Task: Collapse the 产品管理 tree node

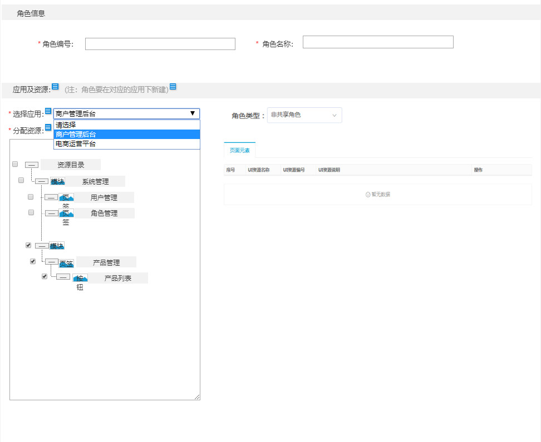Action: point(52,262)
